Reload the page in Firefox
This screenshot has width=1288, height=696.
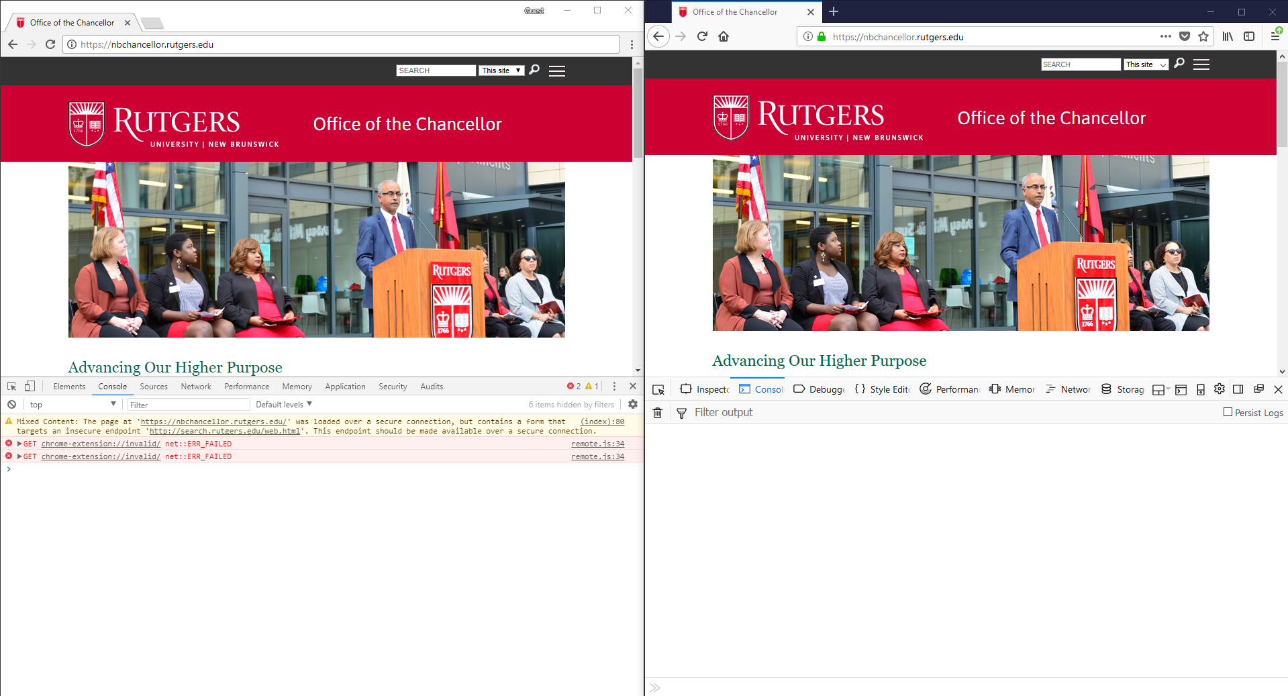[702, 36]
